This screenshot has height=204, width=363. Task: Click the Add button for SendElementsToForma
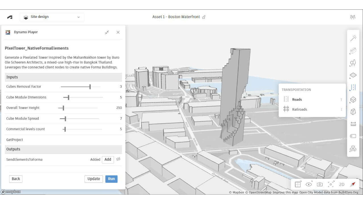tap(108, 160)
